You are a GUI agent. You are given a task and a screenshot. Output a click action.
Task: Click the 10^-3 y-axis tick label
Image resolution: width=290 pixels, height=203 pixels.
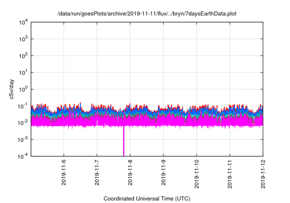click(23, 140)
